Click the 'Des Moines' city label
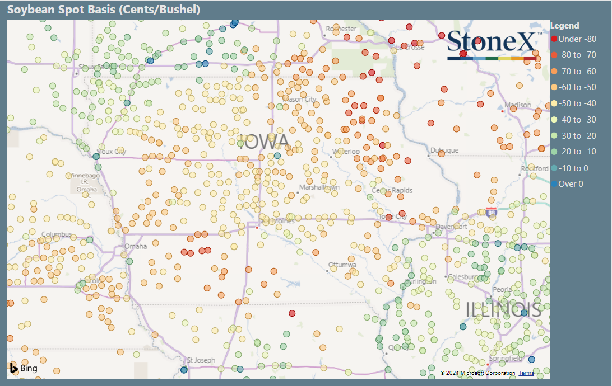Screen dimensions: 612x386 click(x=277, y=221)
